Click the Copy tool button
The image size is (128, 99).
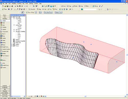tap(69, 6)
